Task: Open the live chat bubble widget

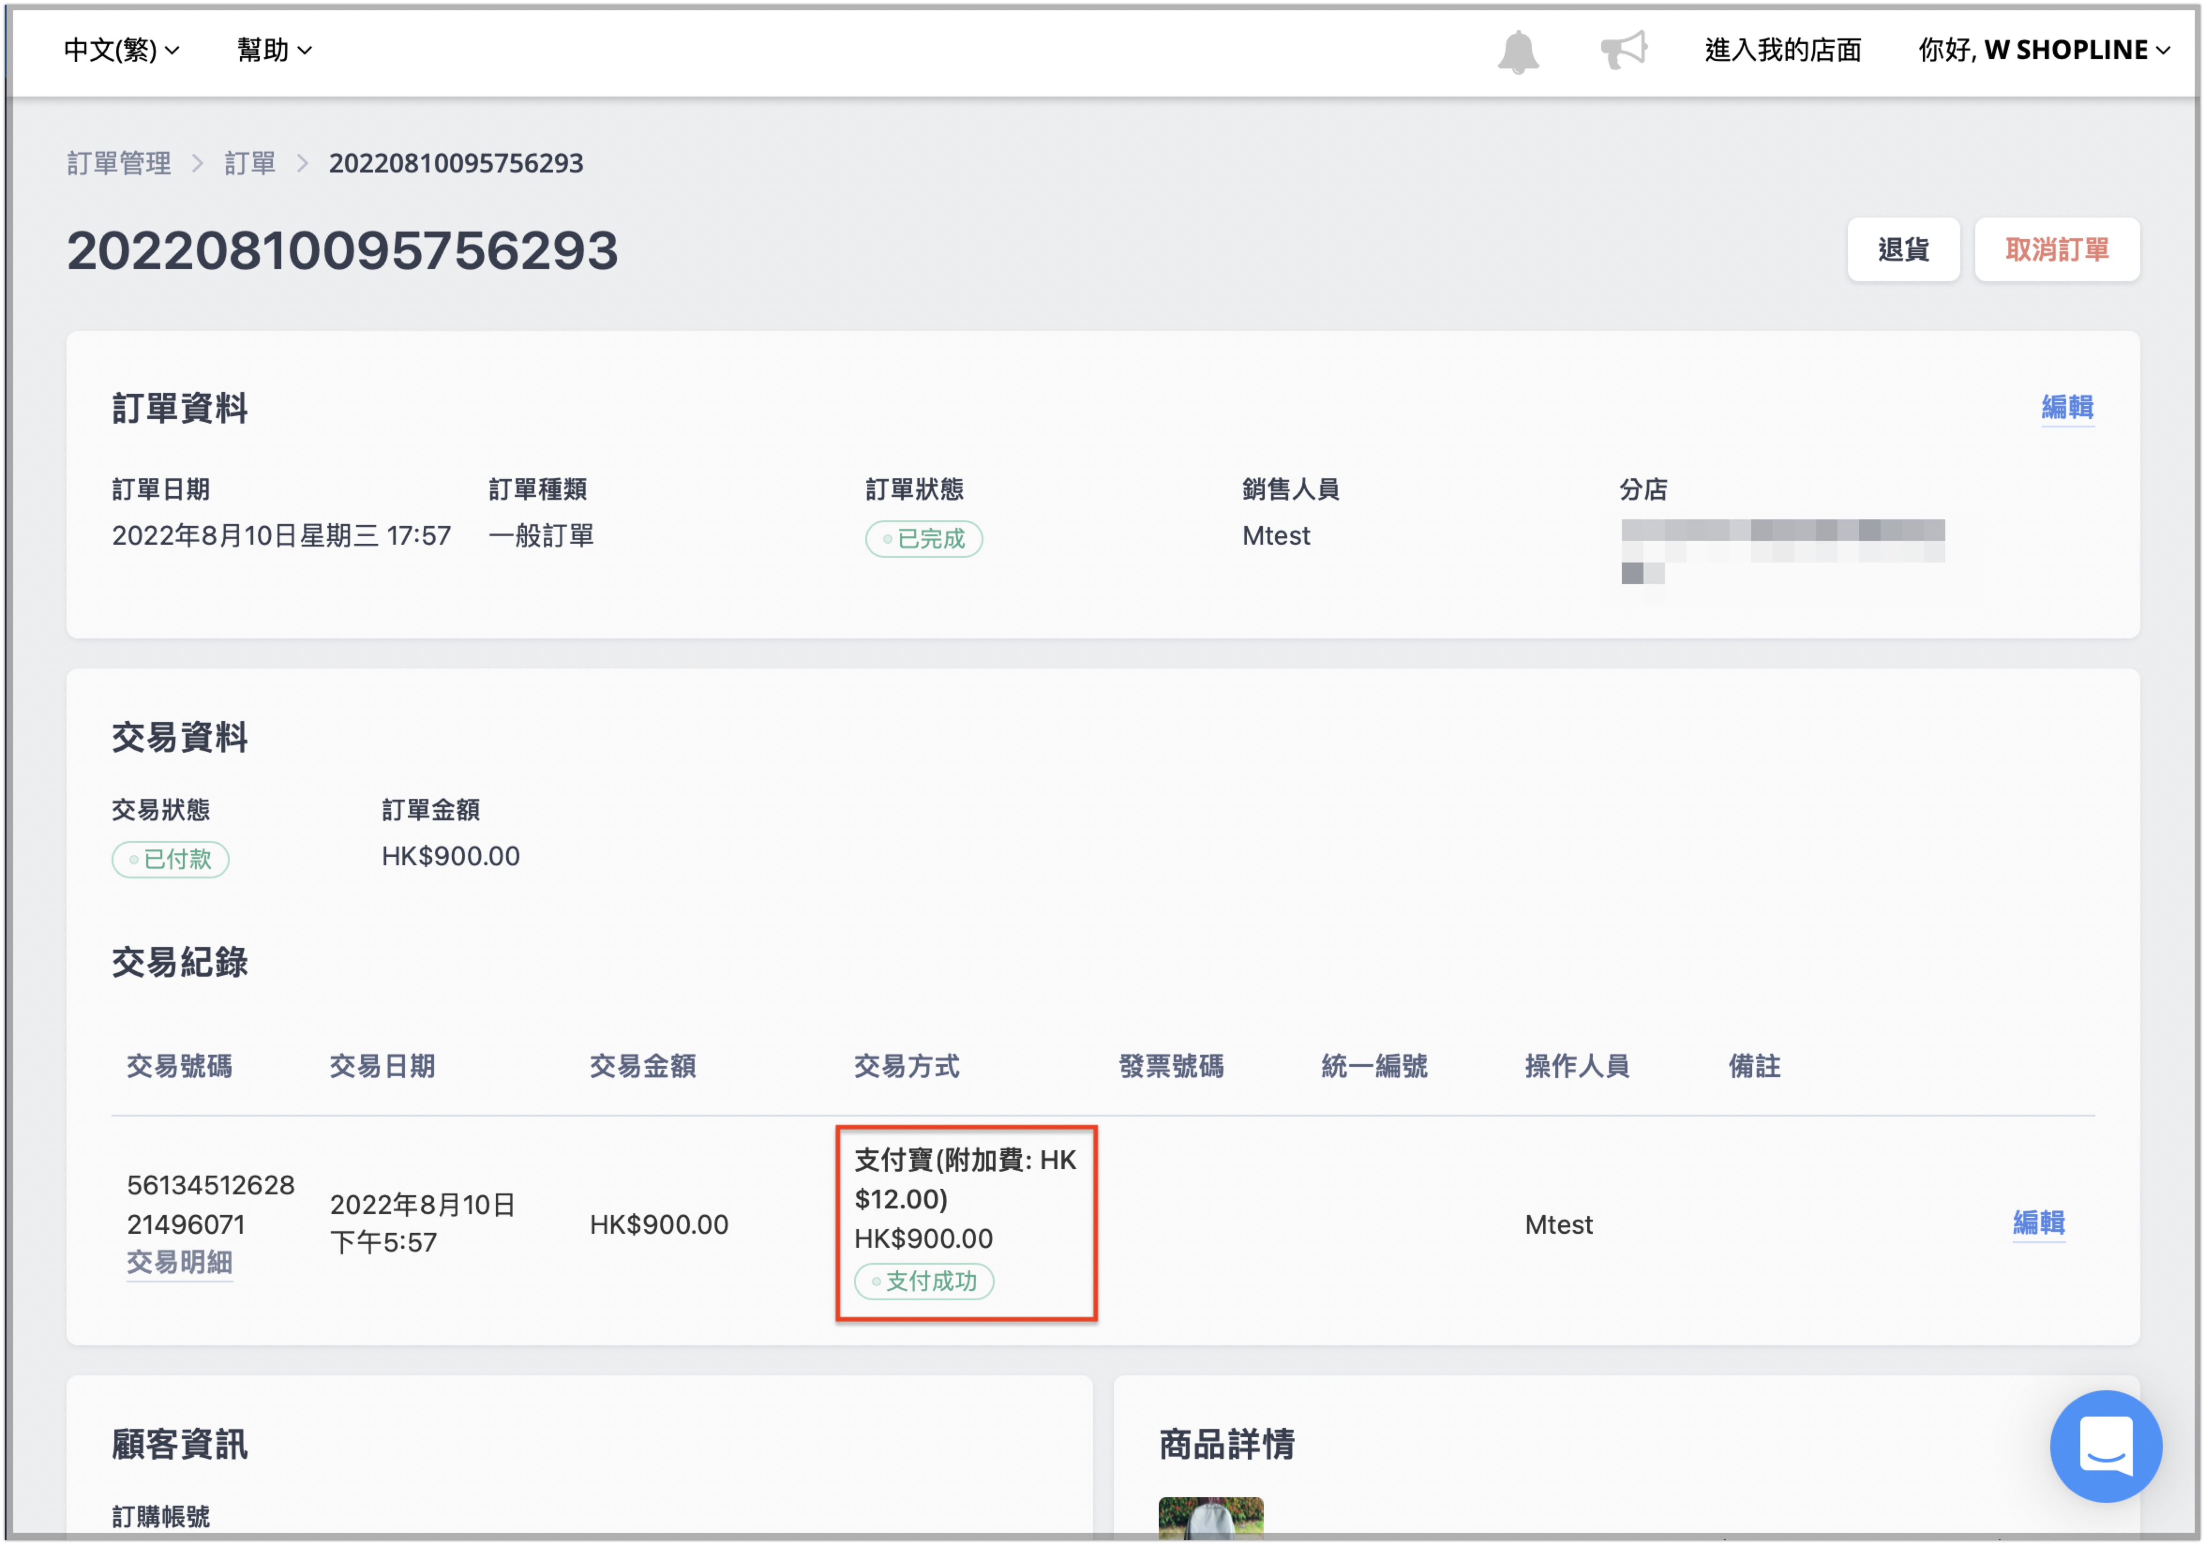Action: (2105, 1445)
